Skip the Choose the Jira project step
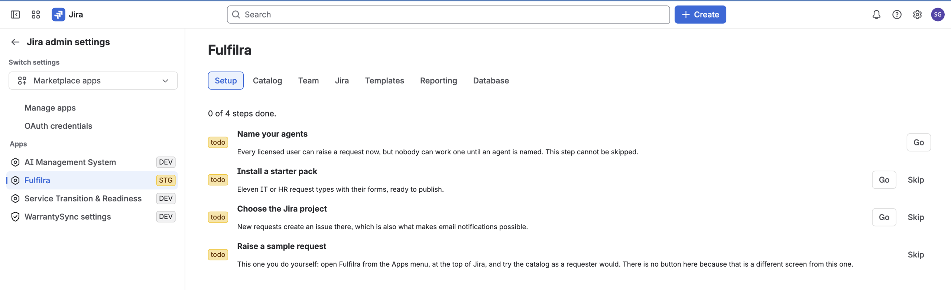Screen dimensions: 951x290 coord(916,217)
